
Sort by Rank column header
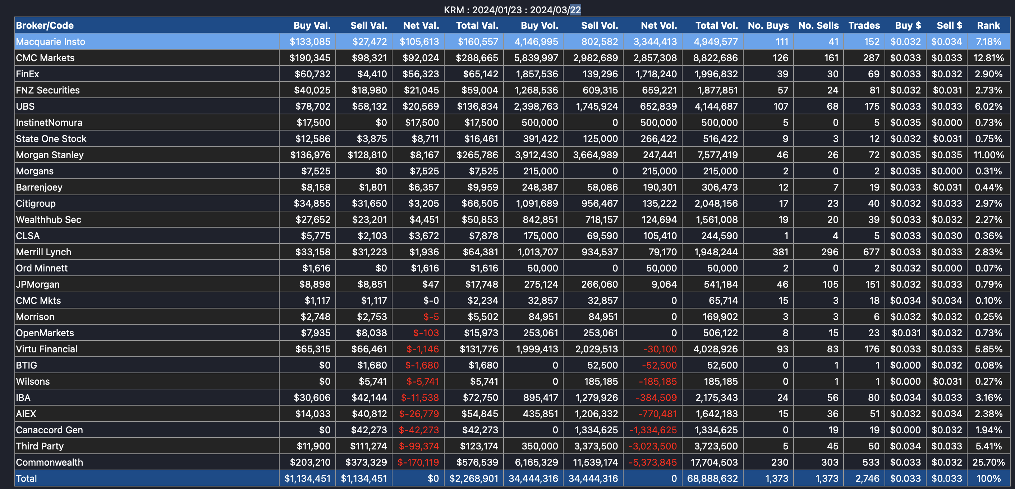click(x=988, y=26)
